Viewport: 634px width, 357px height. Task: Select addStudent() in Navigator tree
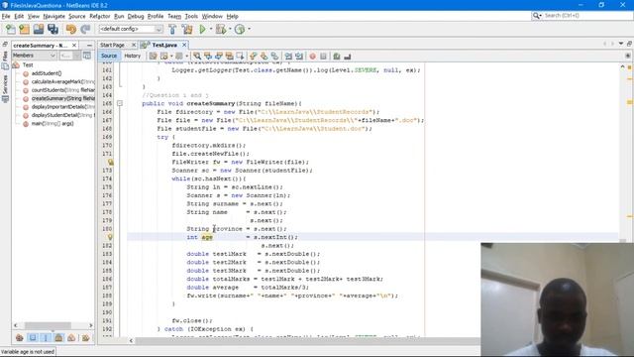pos(47,73)
